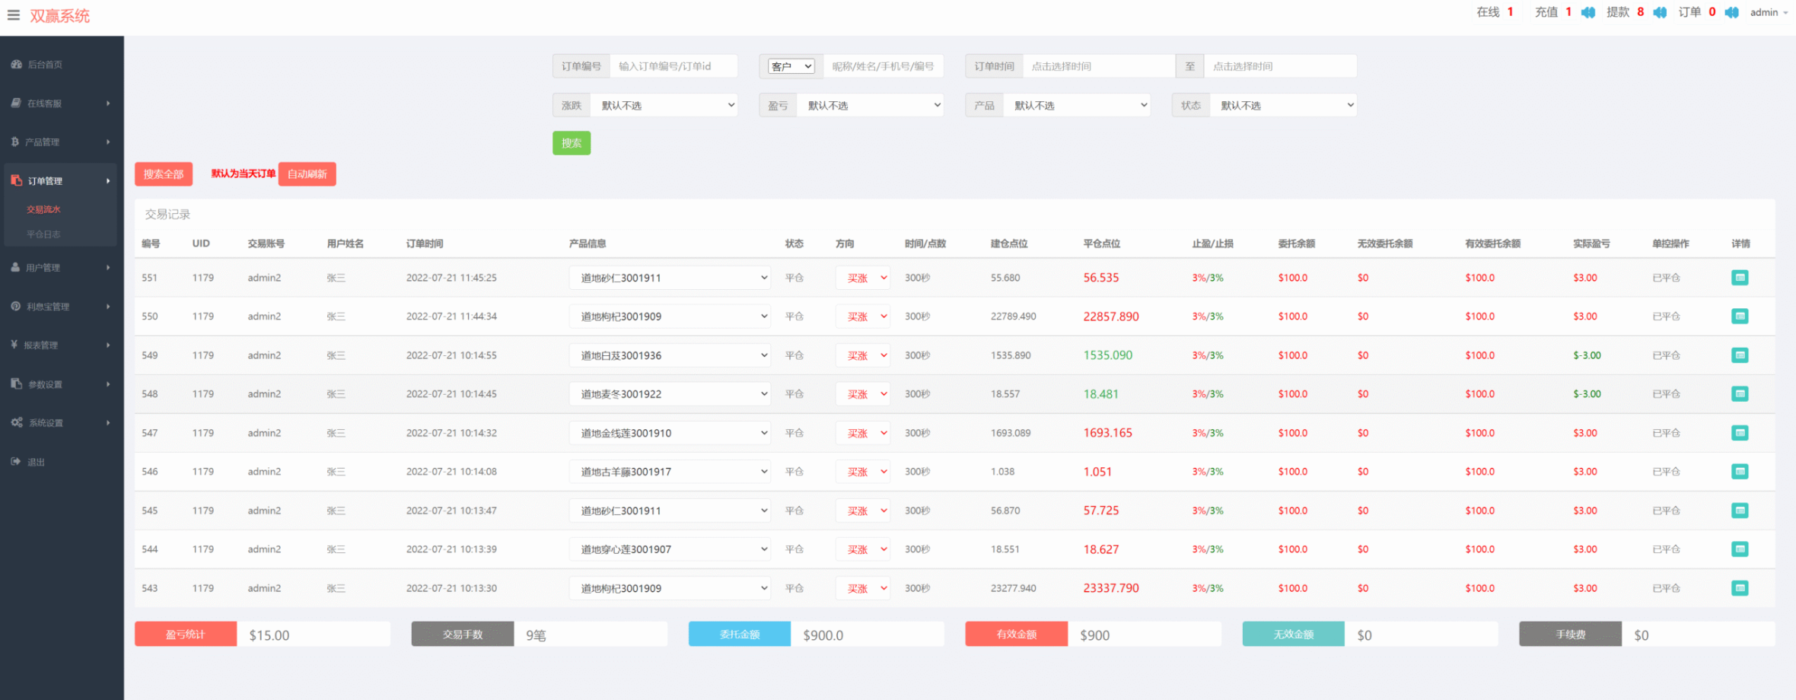
Task: Click the speaker icon next to 充值
Action: click(1588, 13)
